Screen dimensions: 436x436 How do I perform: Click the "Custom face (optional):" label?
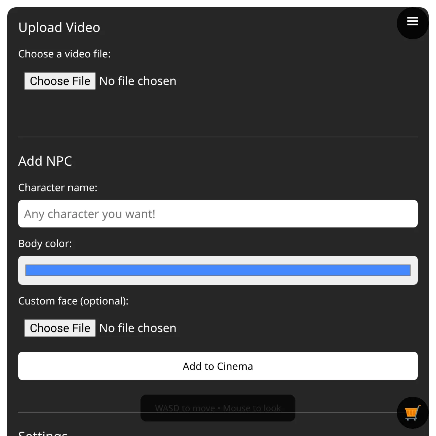point(73,301)
